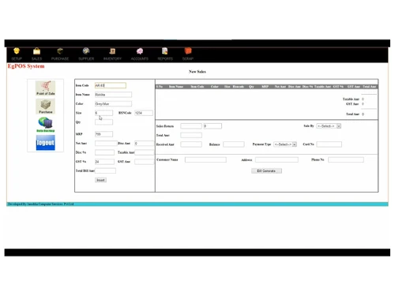Click the MRP column header in table

265,87
